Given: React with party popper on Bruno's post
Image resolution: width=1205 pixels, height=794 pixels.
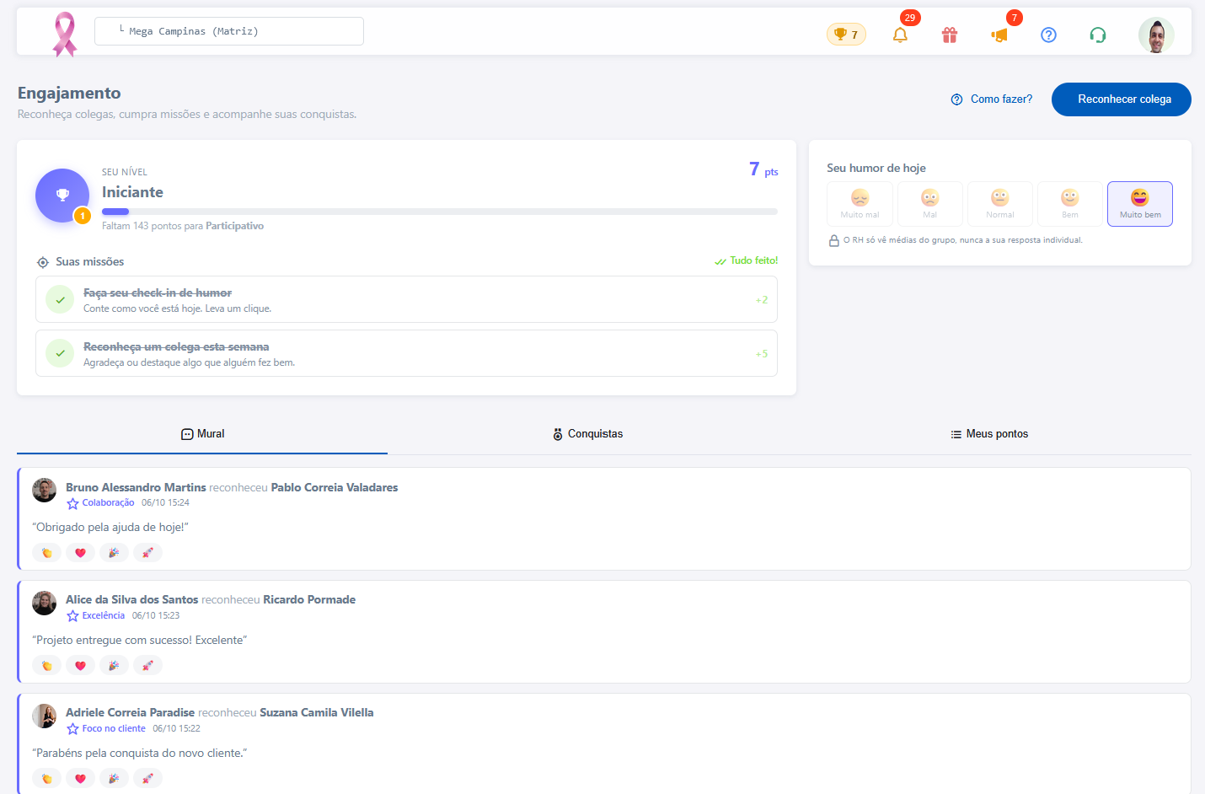Looking at the screenshot, I should pos(115,553).
